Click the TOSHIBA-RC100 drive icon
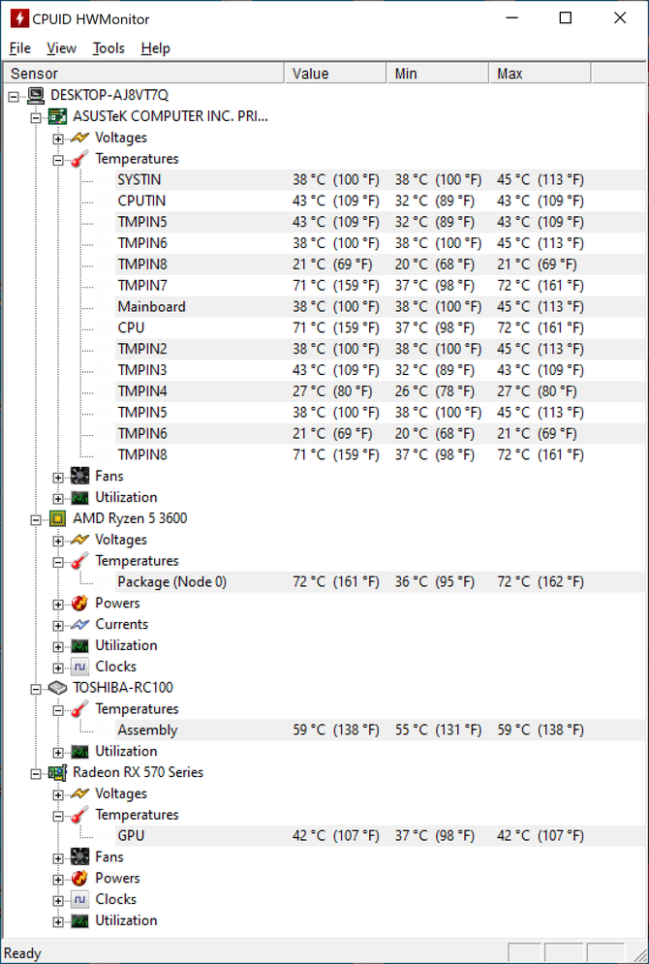The image size is (649, 964). pos(58,687)
